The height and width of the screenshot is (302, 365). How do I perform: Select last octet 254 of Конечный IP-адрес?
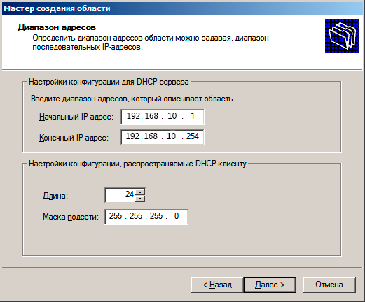193,136
